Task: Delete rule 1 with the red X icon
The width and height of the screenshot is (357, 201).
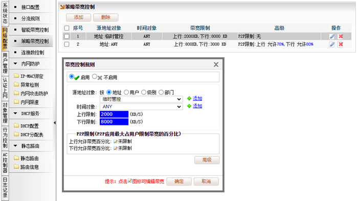Action: [x=341, y=36]
